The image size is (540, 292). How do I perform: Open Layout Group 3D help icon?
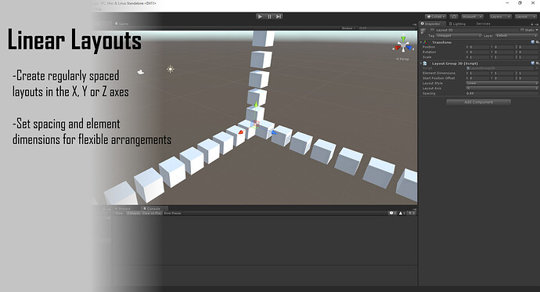(533, 63)
